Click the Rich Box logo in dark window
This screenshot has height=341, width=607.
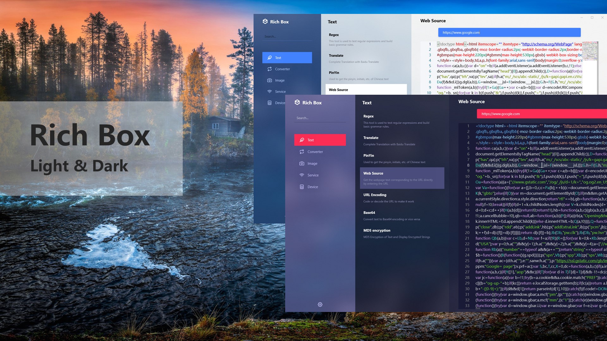297,102
